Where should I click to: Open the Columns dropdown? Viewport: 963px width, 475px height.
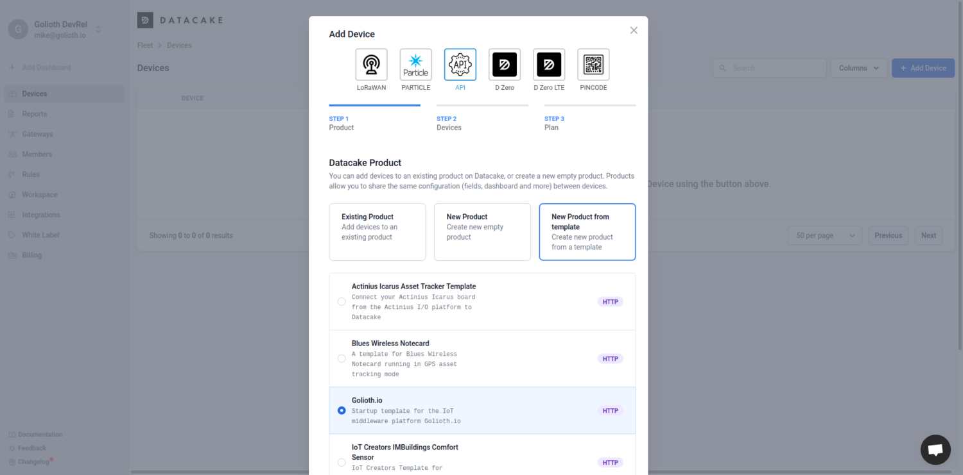858,68
